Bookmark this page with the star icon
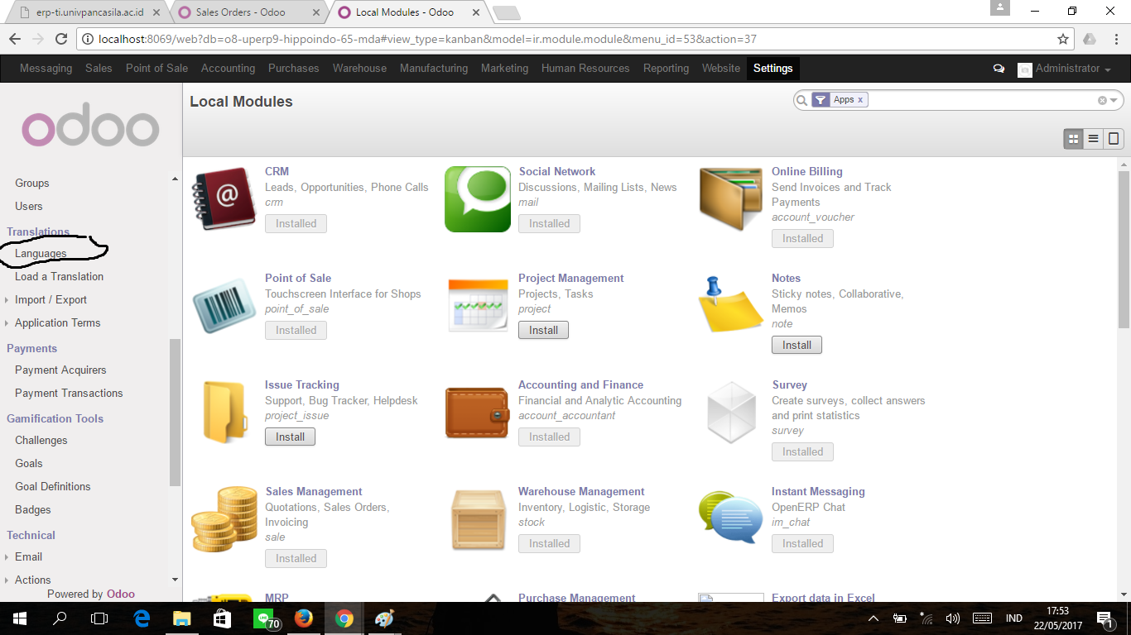The height and width of the screenshot is (635, 1131). 1063,39
